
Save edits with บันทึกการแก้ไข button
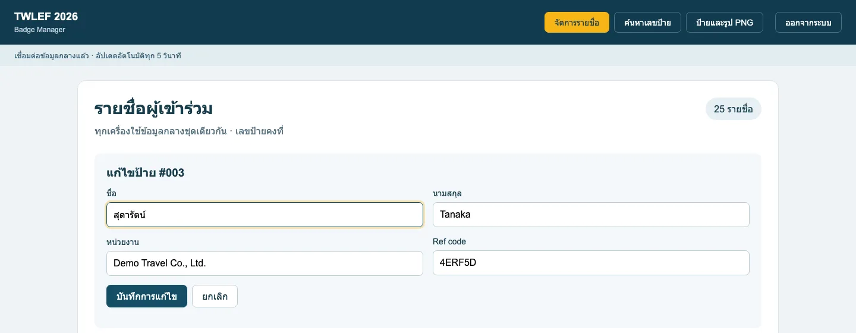click(x=147, y=296)
